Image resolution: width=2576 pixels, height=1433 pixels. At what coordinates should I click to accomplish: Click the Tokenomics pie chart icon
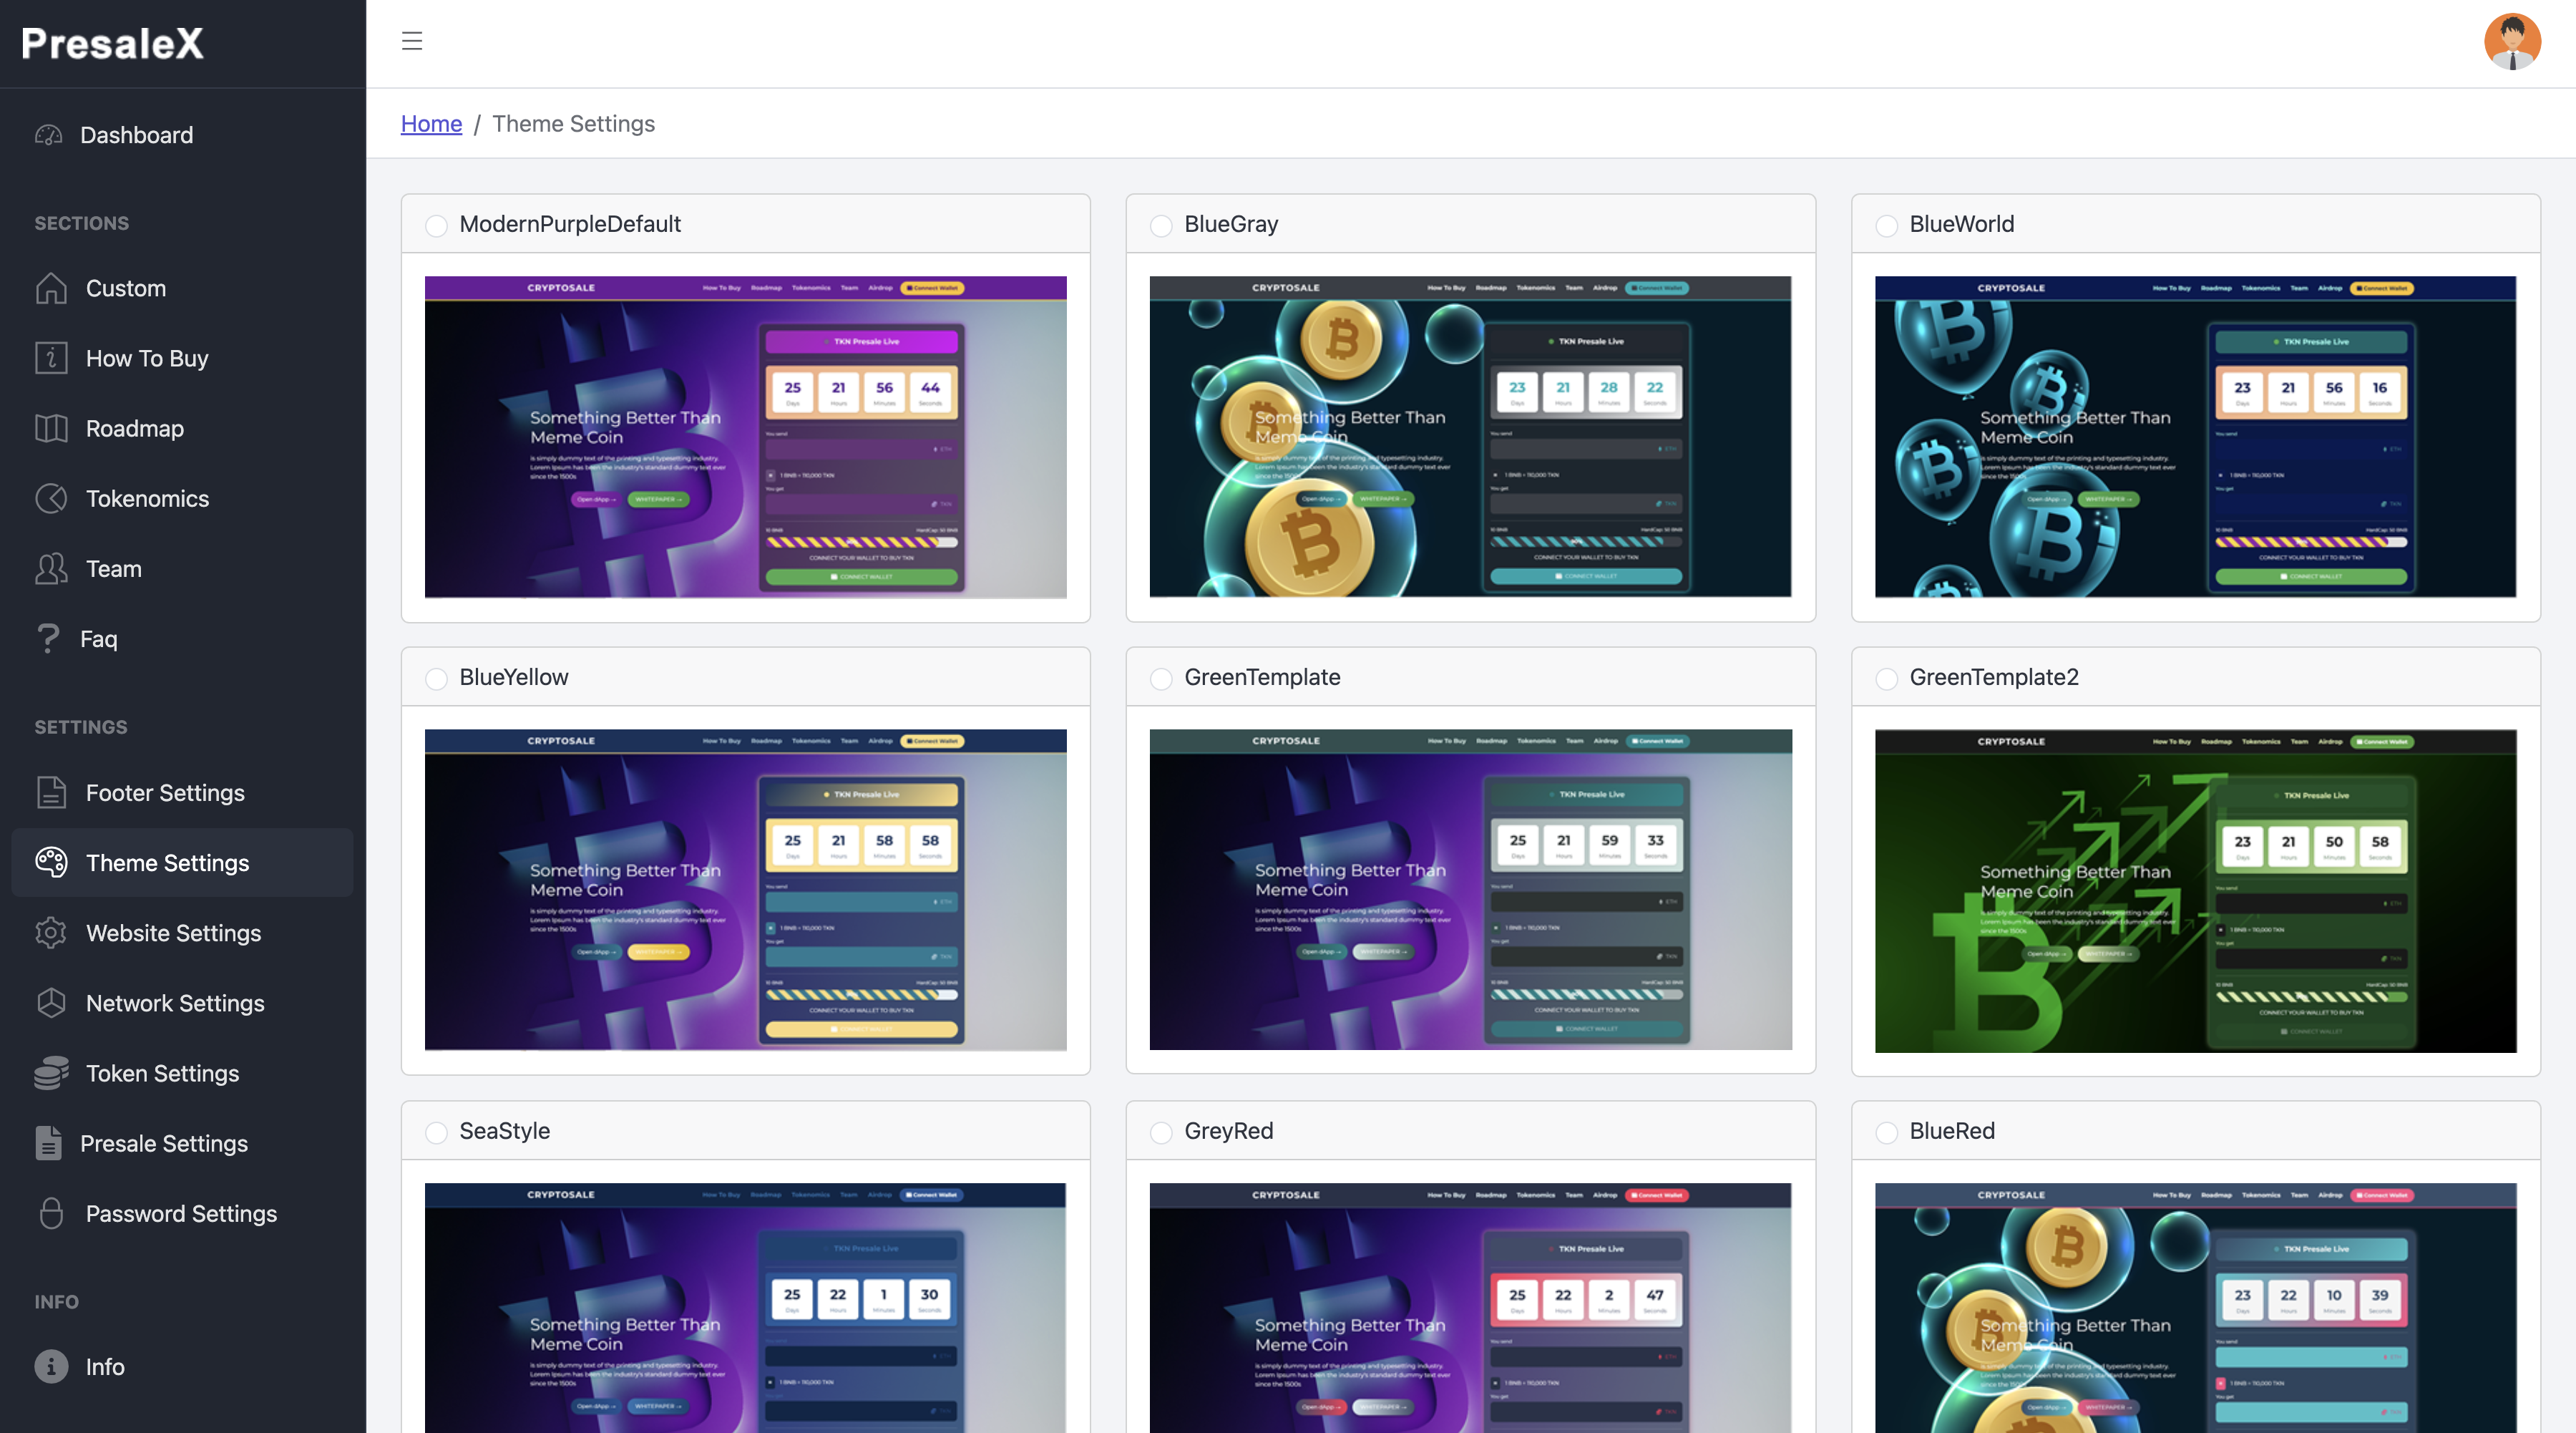51,498
